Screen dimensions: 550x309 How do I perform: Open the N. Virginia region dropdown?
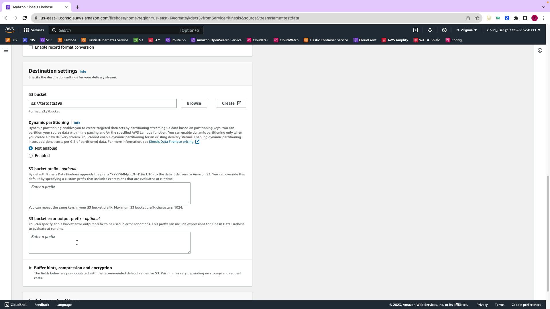pyautogui.click(x=466, y=30)
